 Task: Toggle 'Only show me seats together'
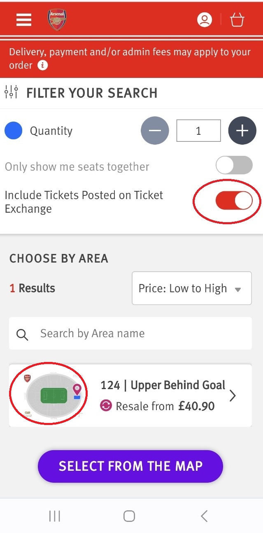click(234, 166)
